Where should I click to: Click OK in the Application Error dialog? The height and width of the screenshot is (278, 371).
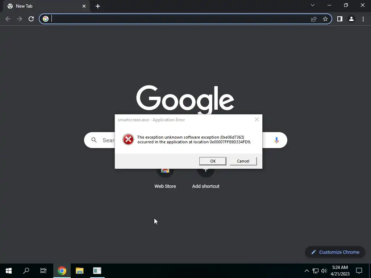tap(213, 161)
